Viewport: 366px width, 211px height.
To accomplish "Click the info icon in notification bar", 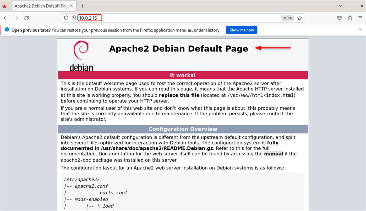I will pos(7,30).
